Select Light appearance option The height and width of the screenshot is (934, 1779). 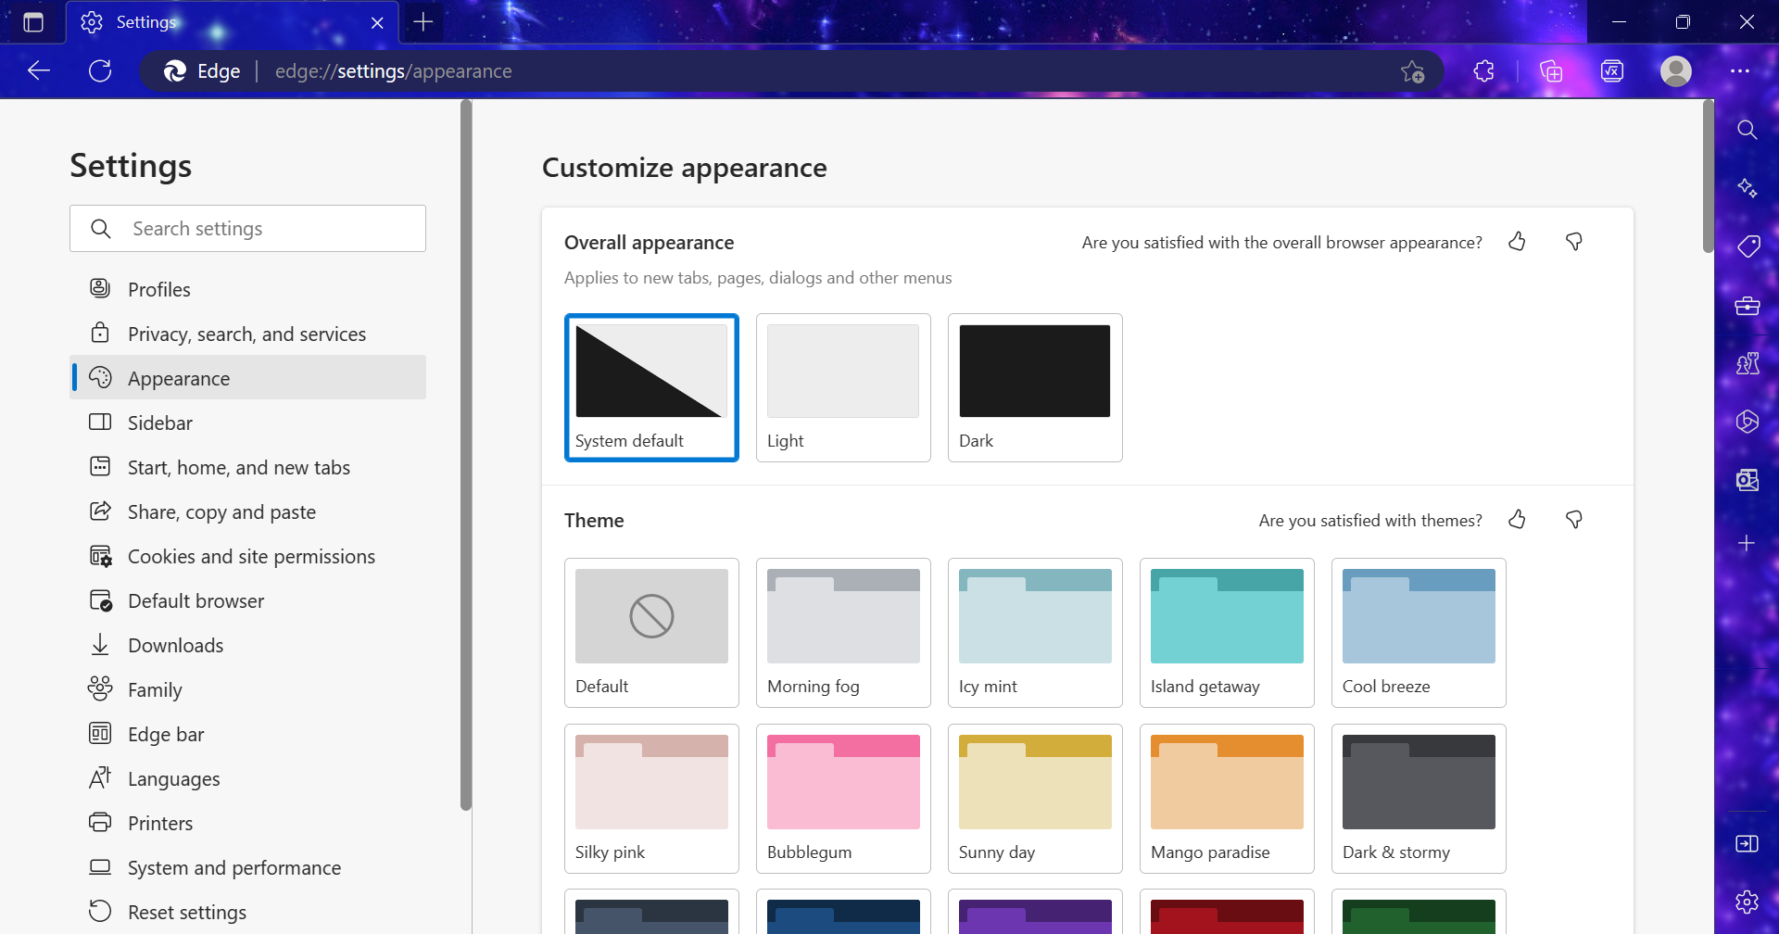(843, 387)
